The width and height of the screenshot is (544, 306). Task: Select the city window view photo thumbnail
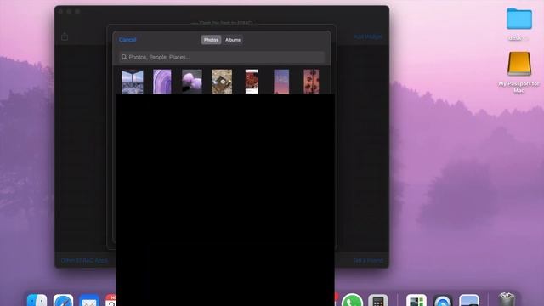click(133, 82)
